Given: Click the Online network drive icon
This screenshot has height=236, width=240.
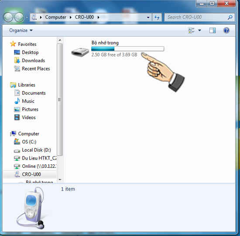Looking at the screenshot, I should pyautogui.click(x=17, y=166).
